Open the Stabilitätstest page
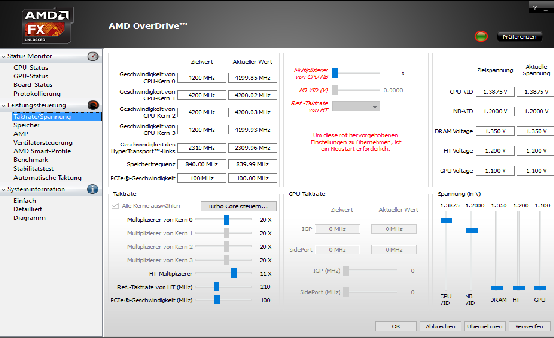This screenshot has height=338, width=554. click(34, 169)
